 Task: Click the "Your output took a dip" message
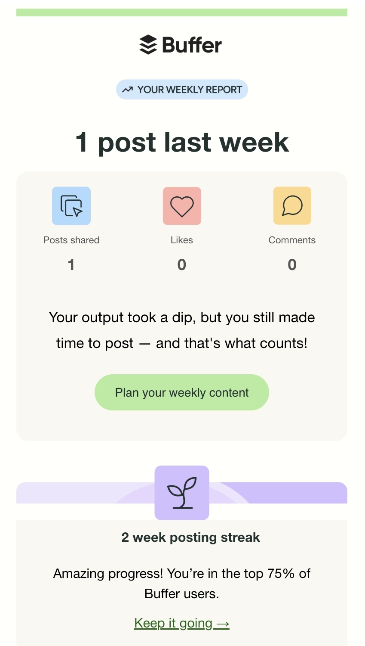[x=182, y=330]
